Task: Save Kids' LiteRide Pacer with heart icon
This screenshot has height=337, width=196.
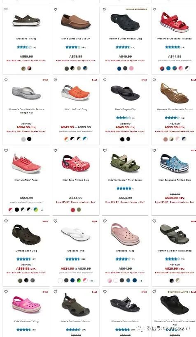Action: [6, 150]
